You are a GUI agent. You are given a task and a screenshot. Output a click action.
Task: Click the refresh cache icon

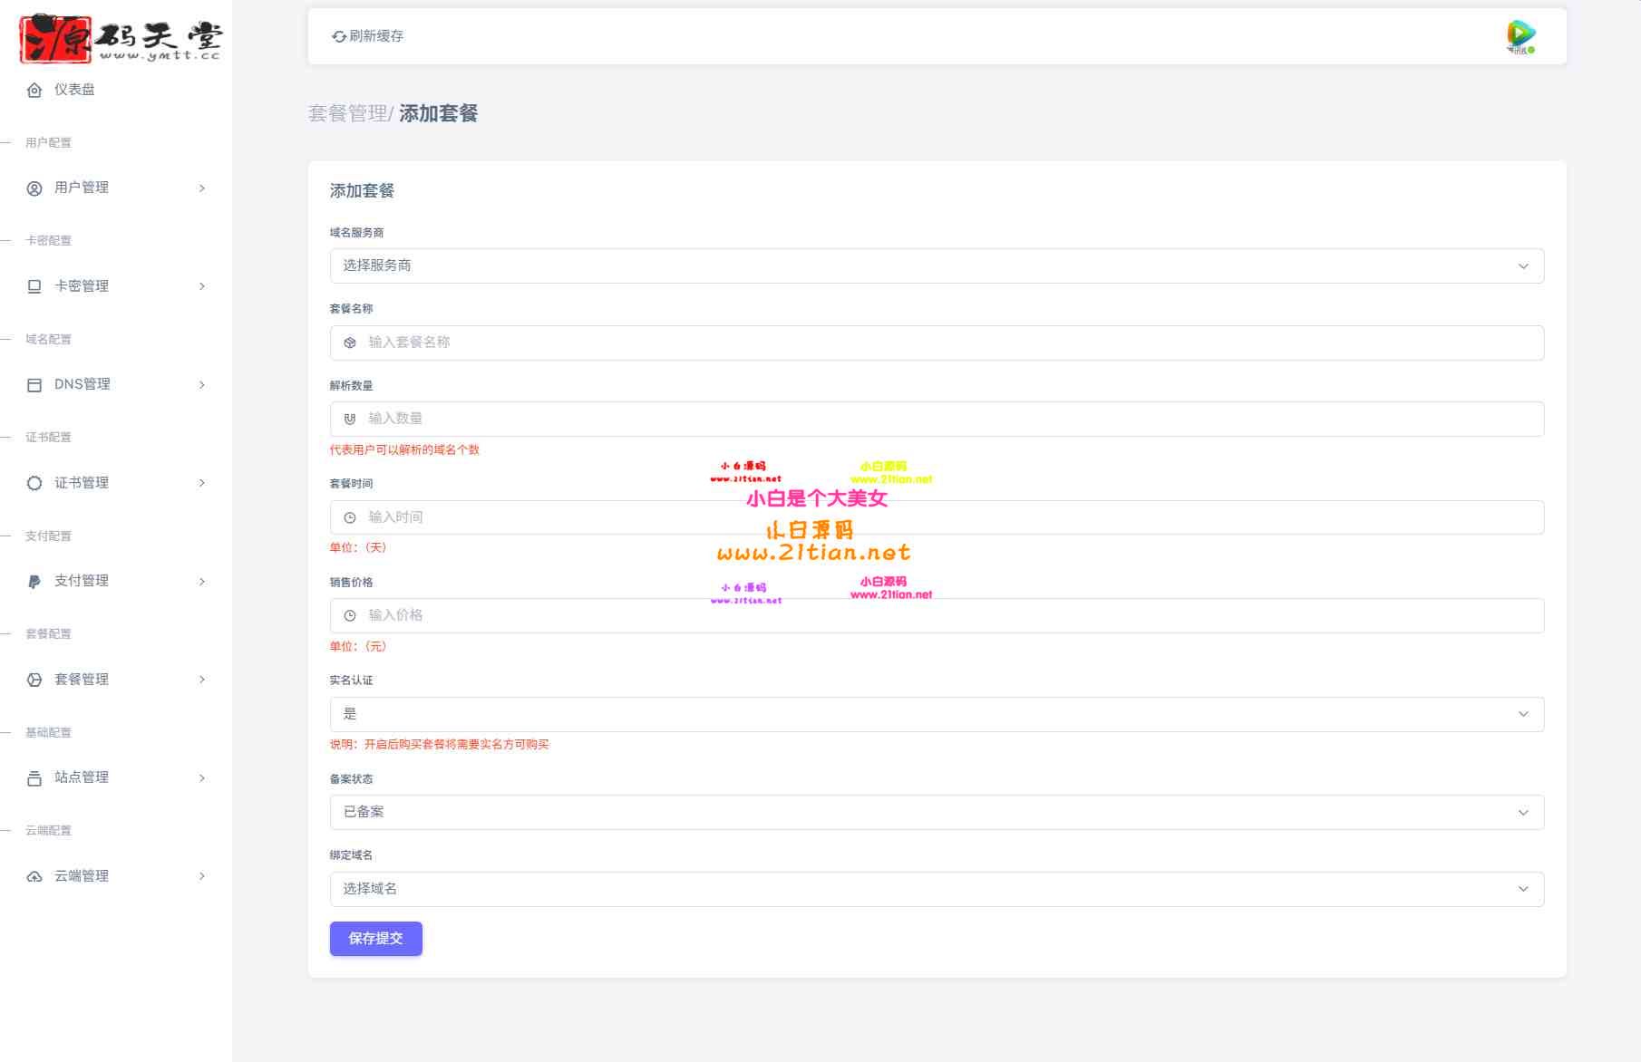339,36
